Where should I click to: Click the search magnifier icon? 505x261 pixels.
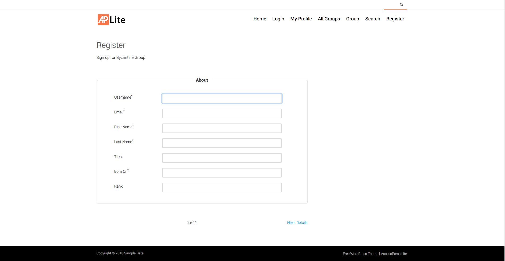pos(401,5)
